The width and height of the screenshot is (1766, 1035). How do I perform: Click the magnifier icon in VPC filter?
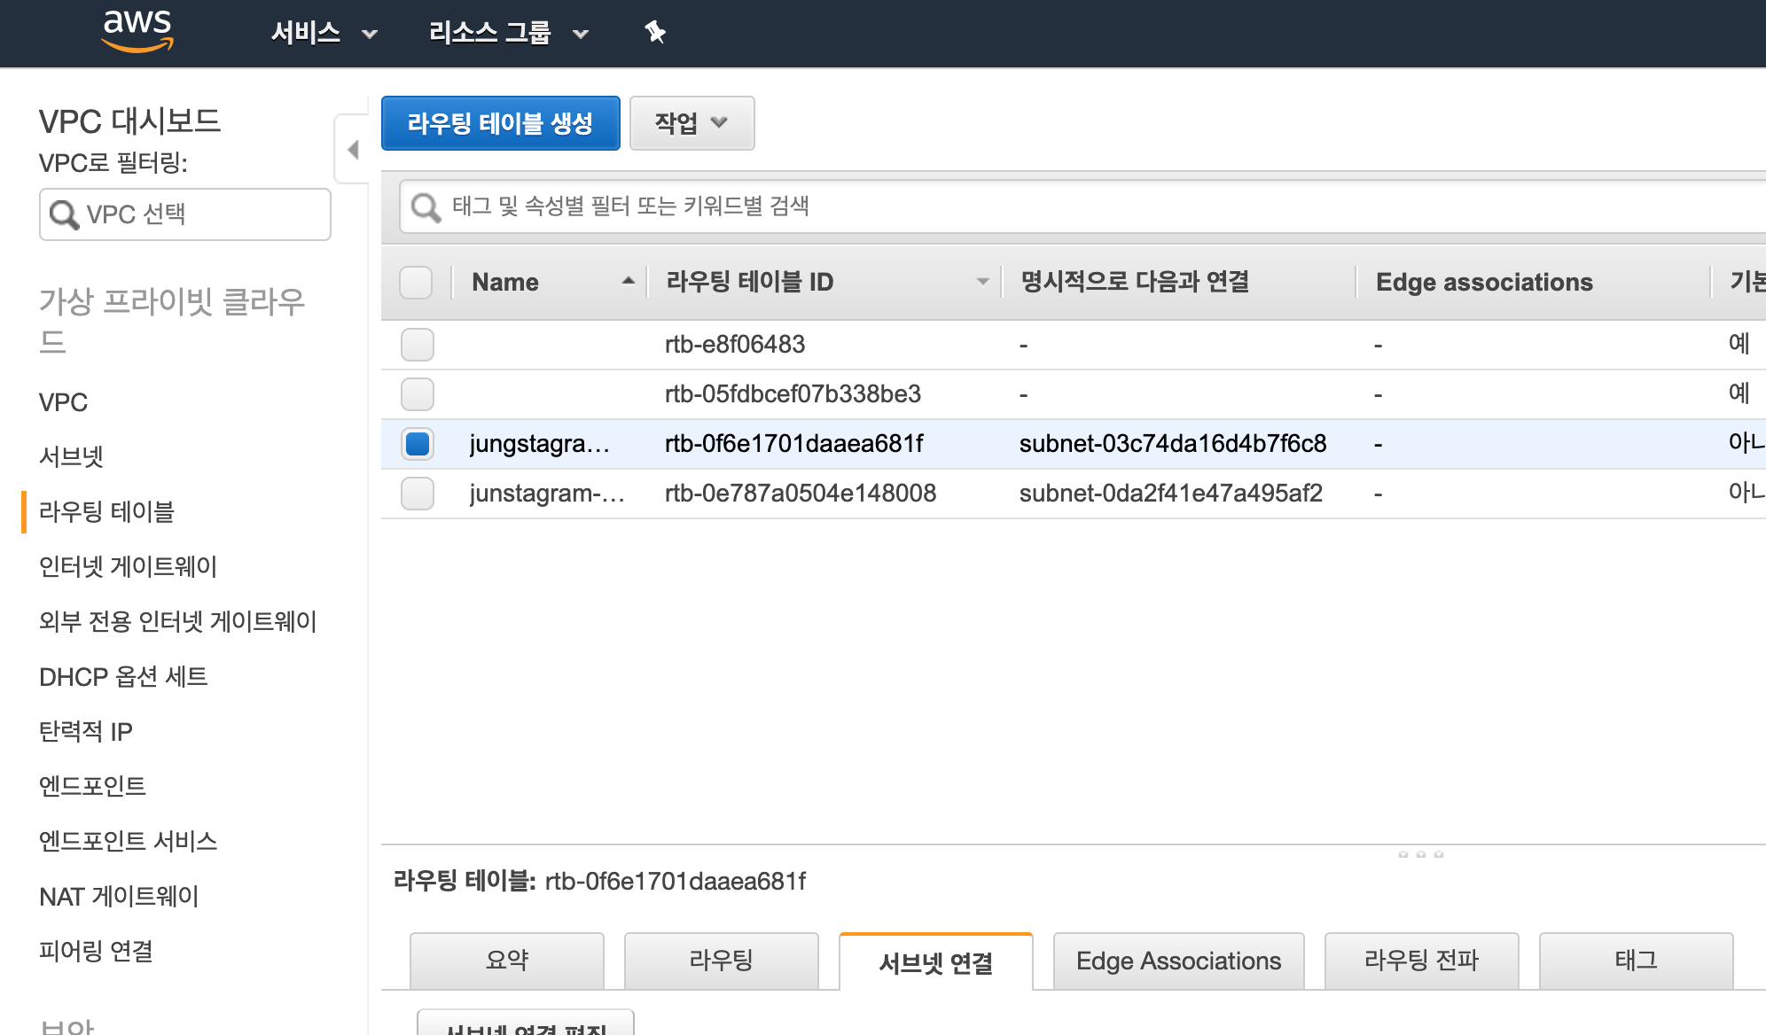click(64, 214)
